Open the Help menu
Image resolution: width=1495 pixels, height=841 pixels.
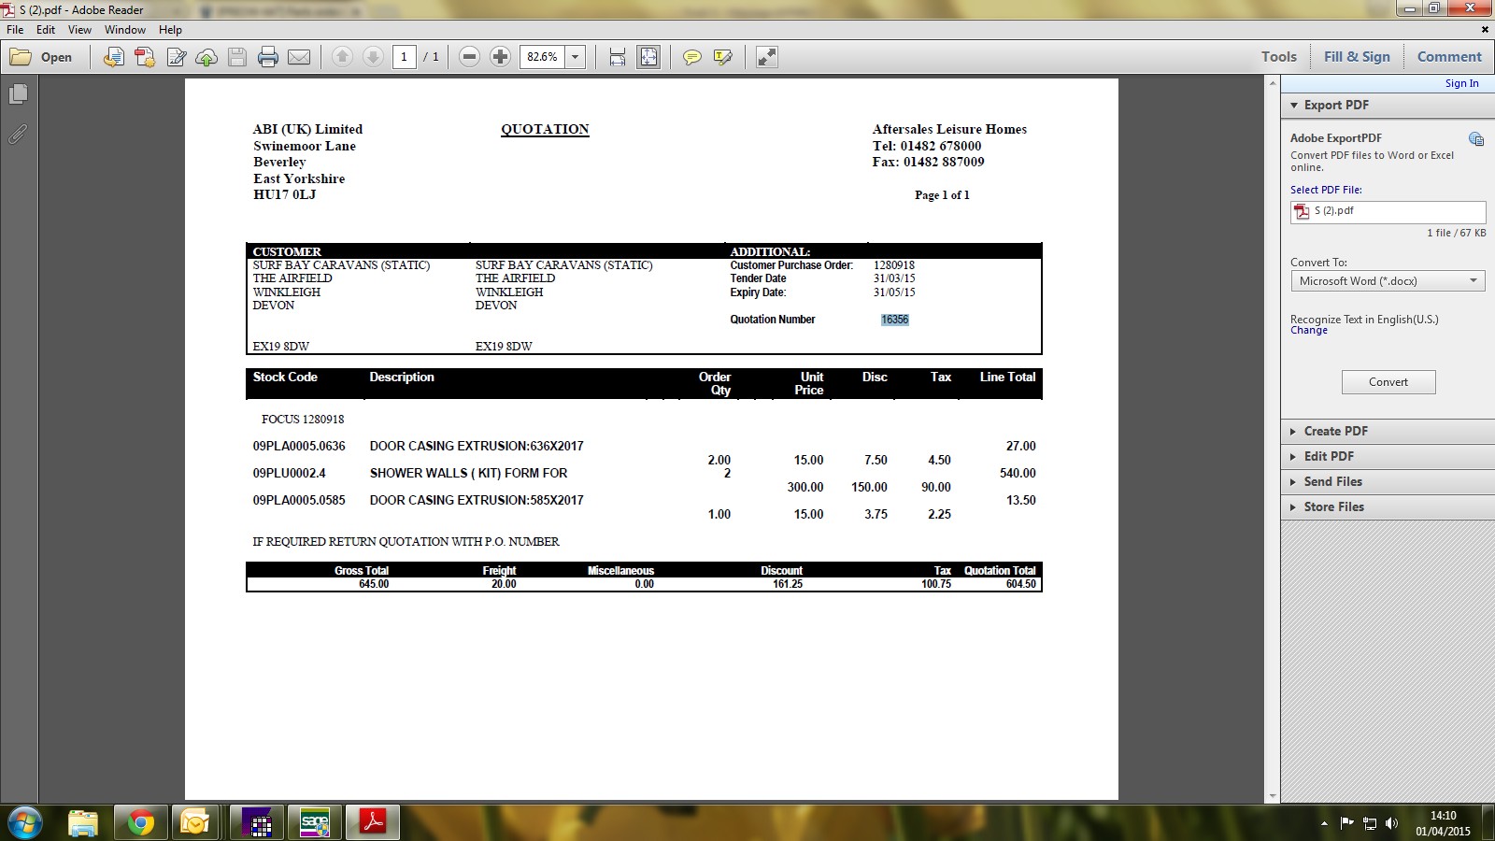tap(170, 30)
